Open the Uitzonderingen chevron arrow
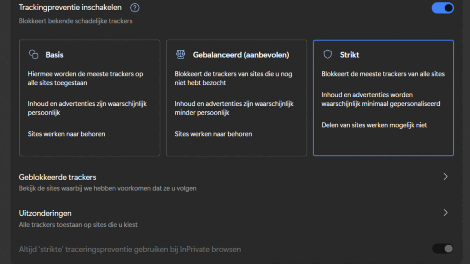 coord(445,213)
